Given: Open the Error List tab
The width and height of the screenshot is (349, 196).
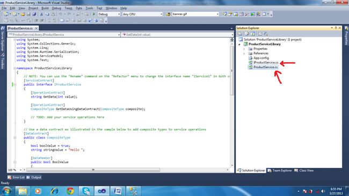Looking at the screenshot, I should (16, 177).
